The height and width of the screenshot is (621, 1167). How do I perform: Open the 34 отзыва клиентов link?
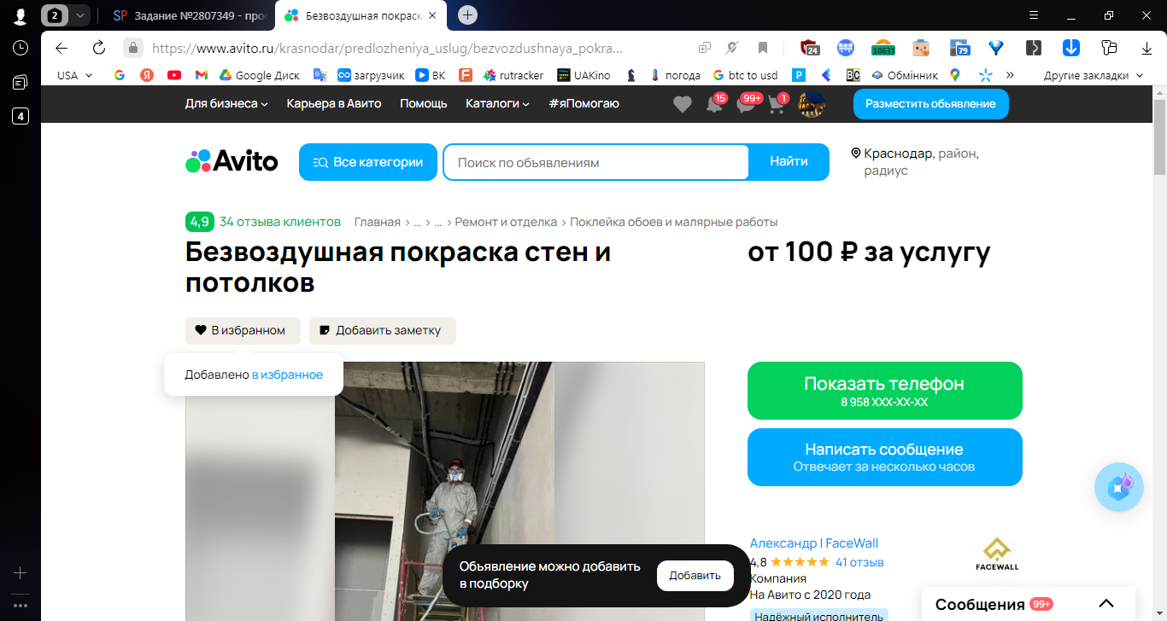[279, 222]
